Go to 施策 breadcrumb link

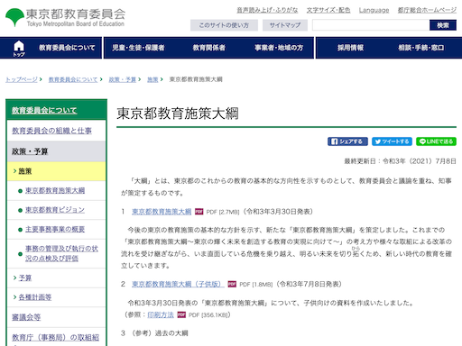[x=152, y=79]
